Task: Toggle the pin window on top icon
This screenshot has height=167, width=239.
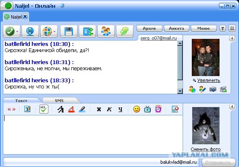Action: tap(222, 29)
